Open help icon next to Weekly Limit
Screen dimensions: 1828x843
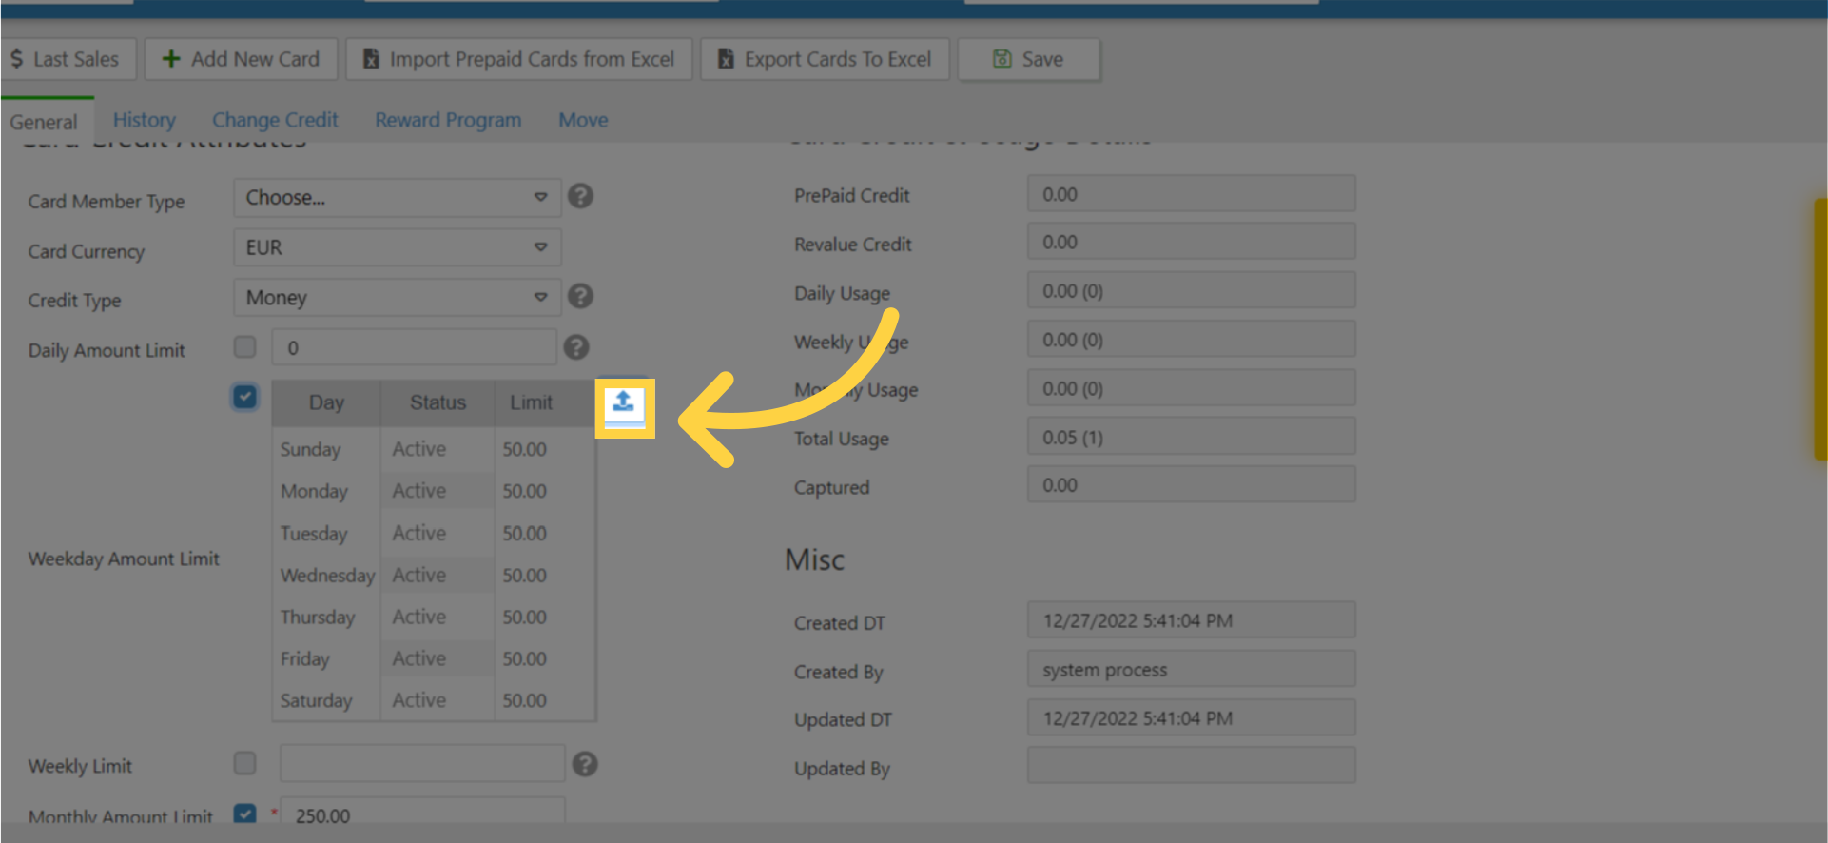coord(585,764)
